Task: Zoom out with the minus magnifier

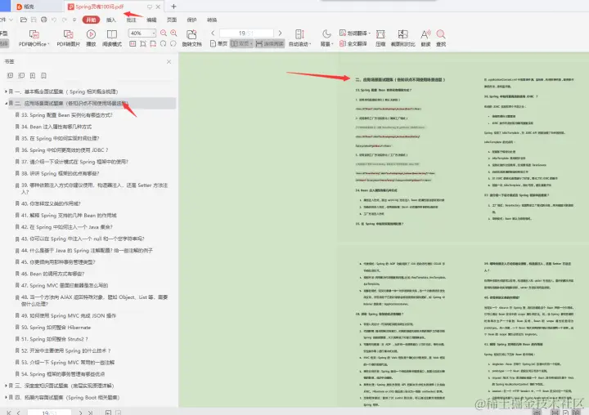Action: pyautogui.click(x=164, y=33)
